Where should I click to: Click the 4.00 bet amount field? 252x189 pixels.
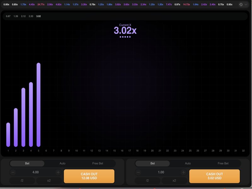(x=36, y=172)
